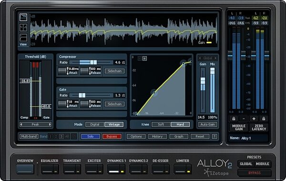
Task: Select the second view mode icon under the waveform icon
Action: point(23,28)
